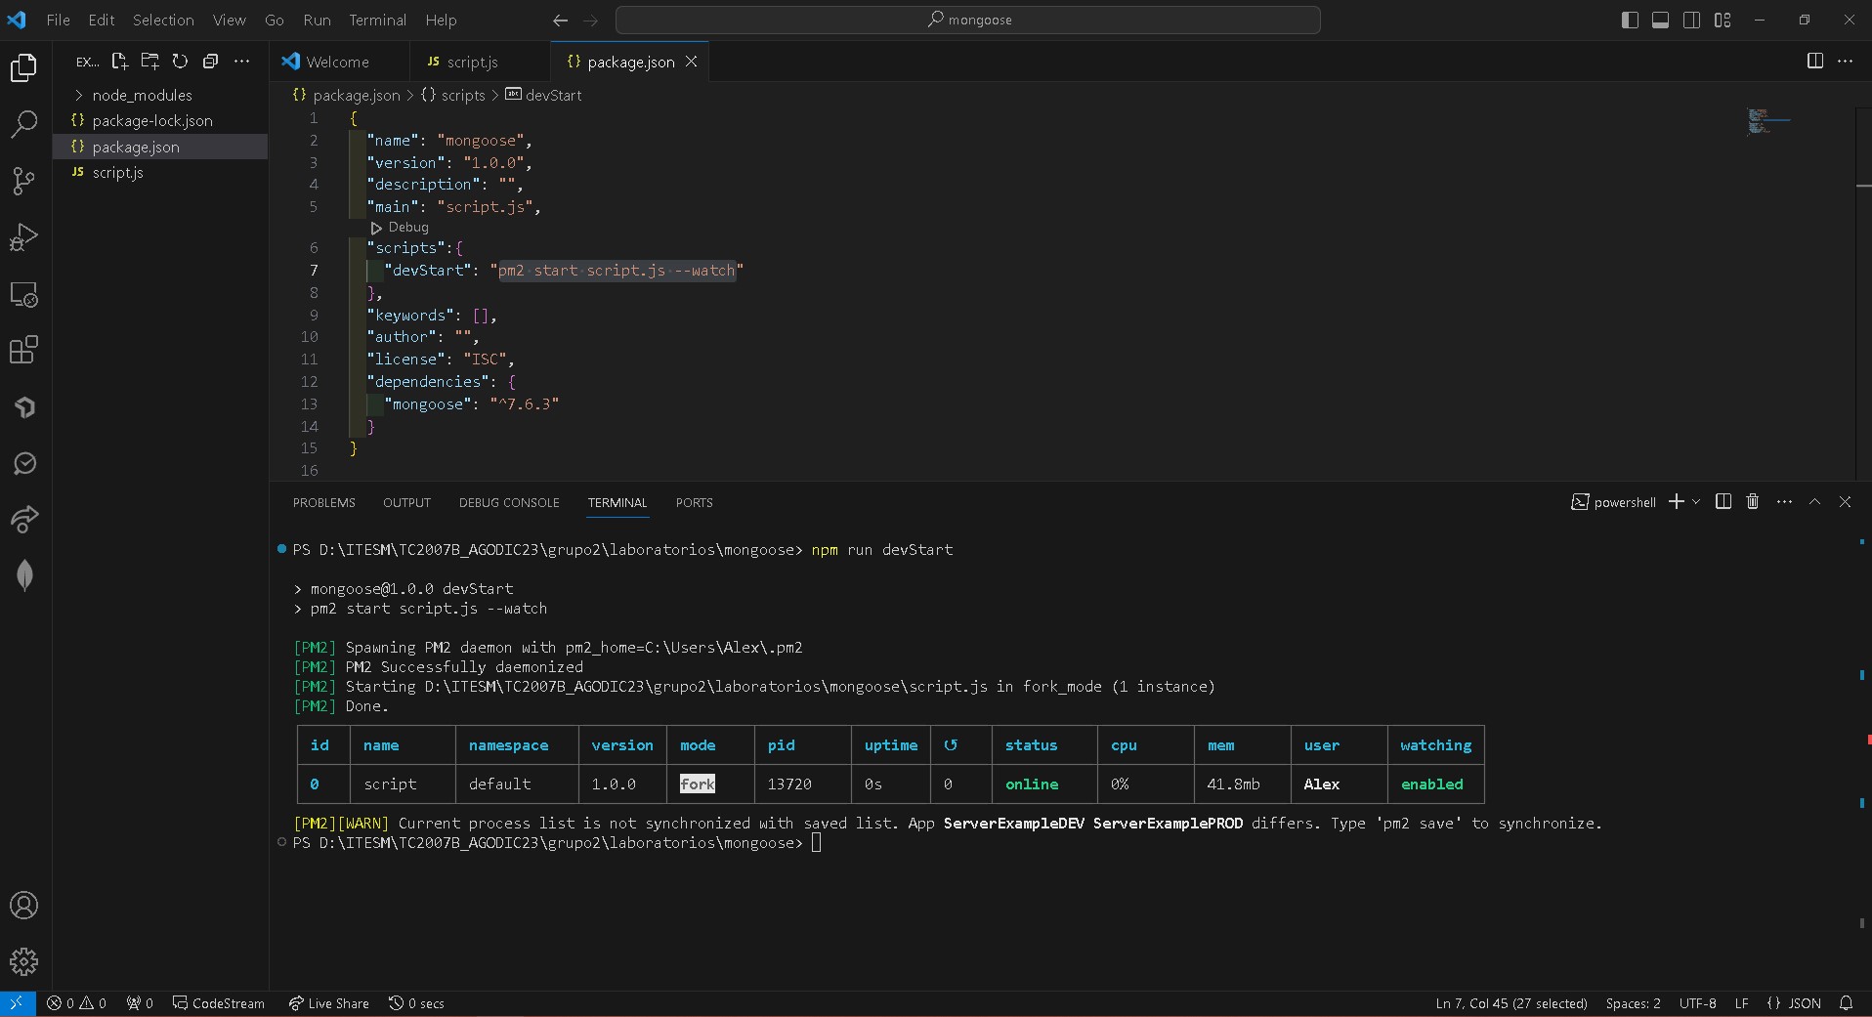Open Explorer views and more actions
1872x1017 pixels.
(241, 62)
